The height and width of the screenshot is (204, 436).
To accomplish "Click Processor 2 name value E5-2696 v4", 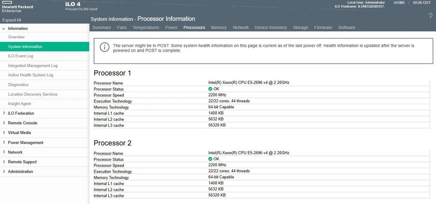I will [x=249, y=153].
